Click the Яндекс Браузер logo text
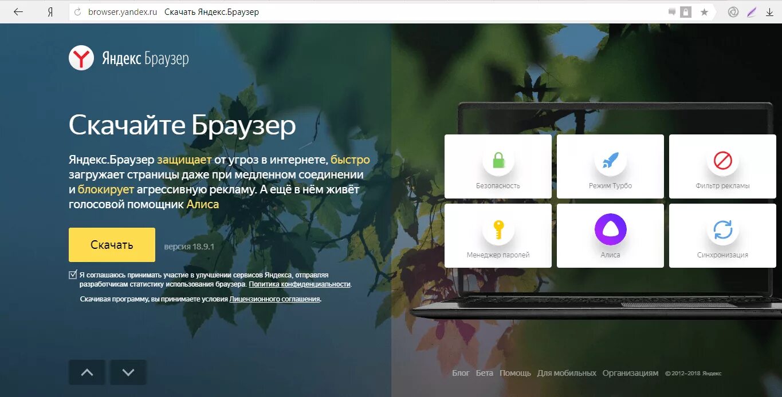The image size is (782, 397). point(146,58)
